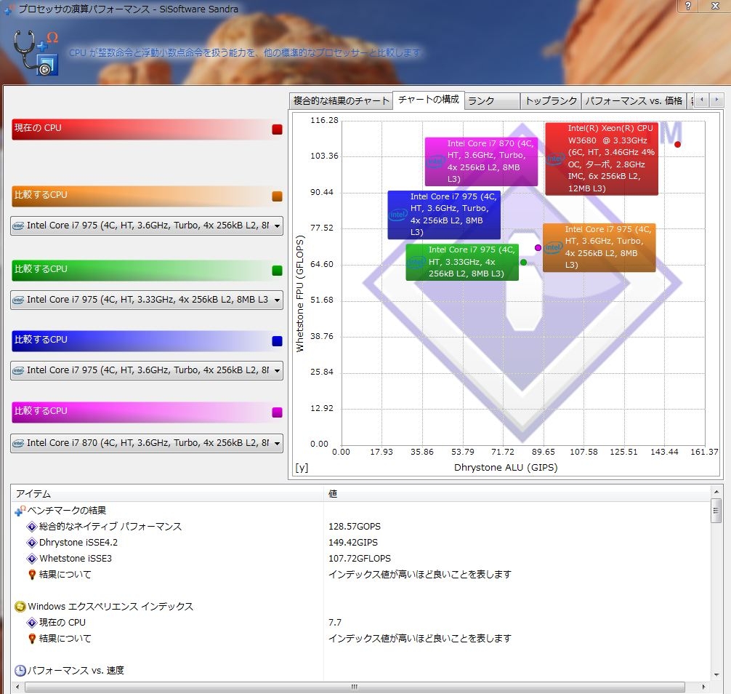The height and width of the screenshot is (694, 731).
Task: Click vertical scrollbar up arrow in results list
Action: click(716, 492)
